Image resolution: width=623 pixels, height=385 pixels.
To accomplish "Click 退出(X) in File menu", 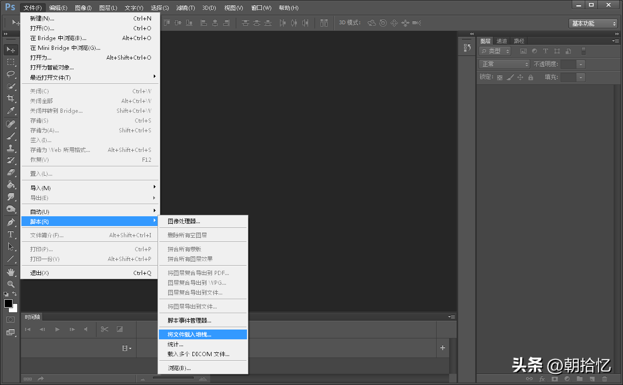I will point(90,273).
